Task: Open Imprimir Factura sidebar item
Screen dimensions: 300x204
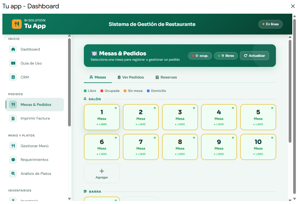Action: pos(35,118)
